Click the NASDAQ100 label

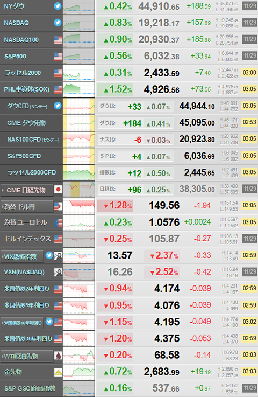[21, 40]
